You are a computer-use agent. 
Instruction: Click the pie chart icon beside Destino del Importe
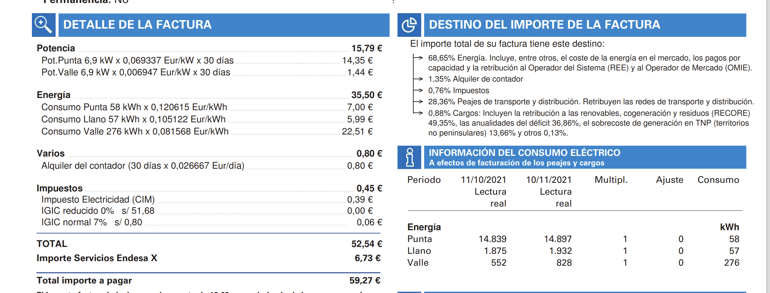[409, 25]
